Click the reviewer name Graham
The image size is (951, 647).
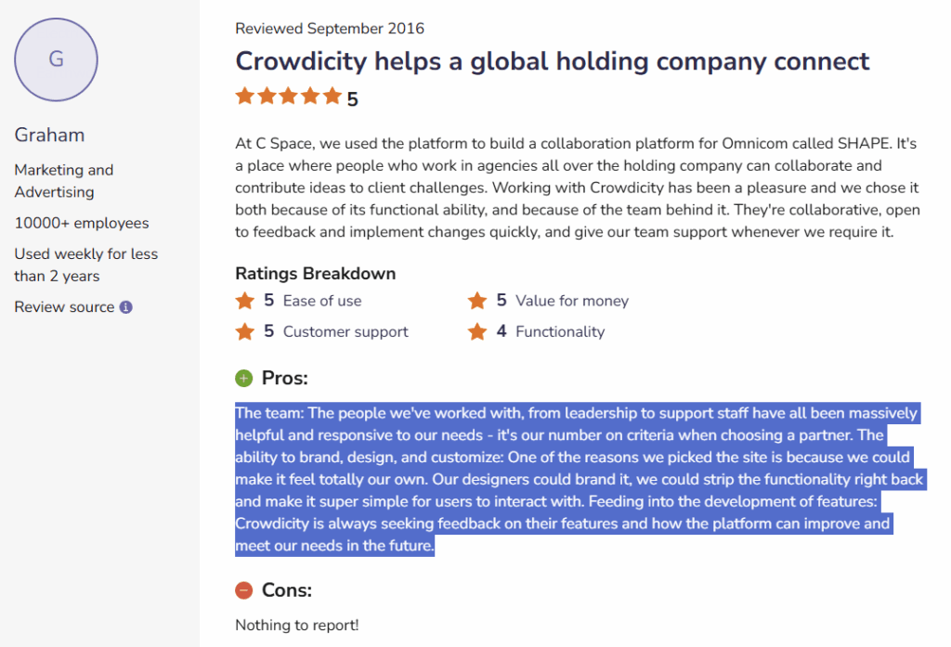tap(49, 135)
